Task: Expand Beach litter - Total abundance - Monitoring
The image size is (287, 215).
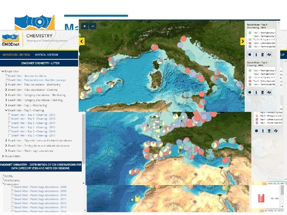Action: pyautogui.click(x=6, y=85)
